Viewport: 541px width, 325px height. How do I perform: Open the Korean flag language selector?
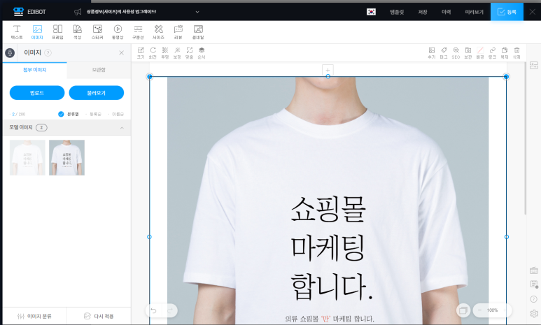pos(371,12)
